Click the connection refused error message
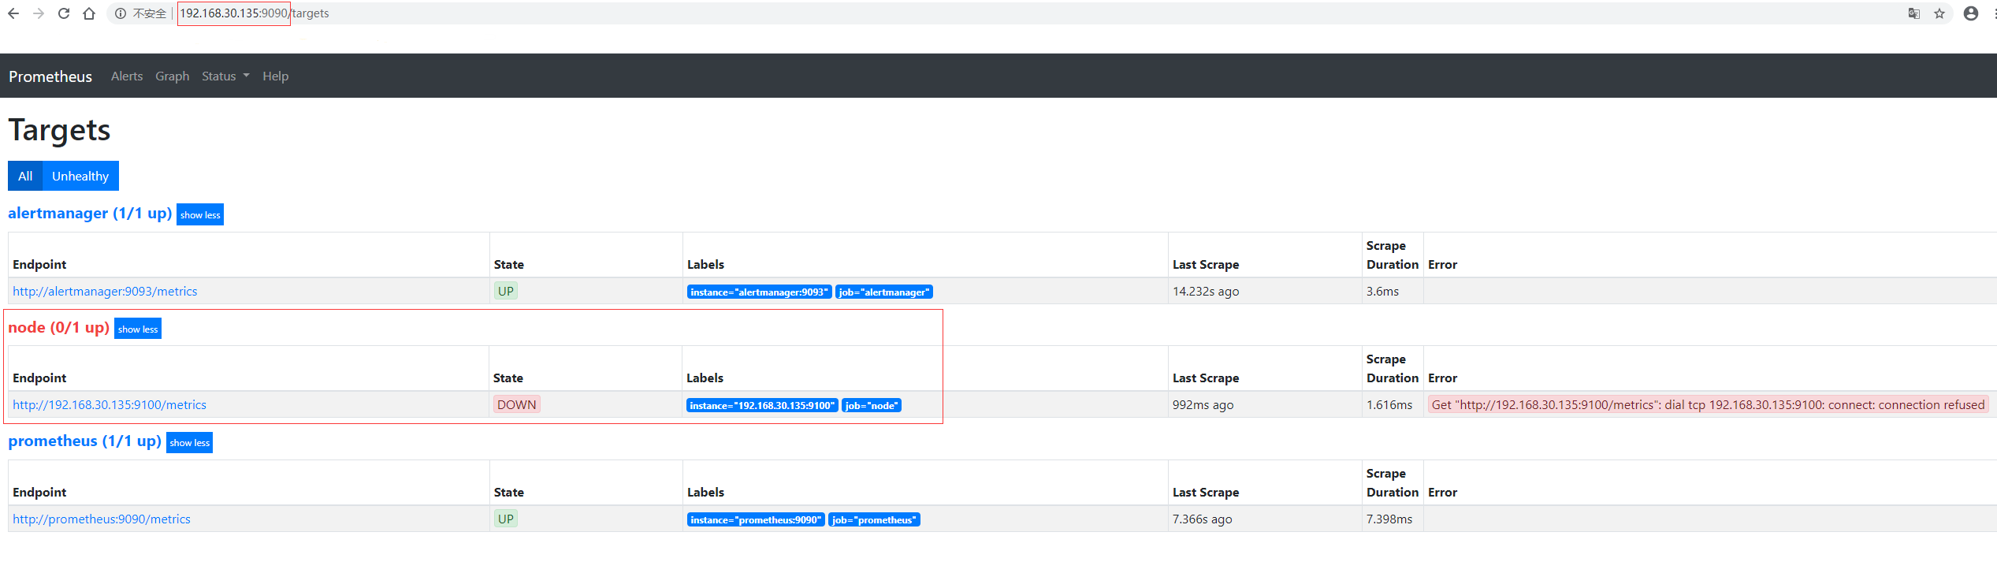The height and width of the screenshot is (573, 1997). tap(1708, 405)
